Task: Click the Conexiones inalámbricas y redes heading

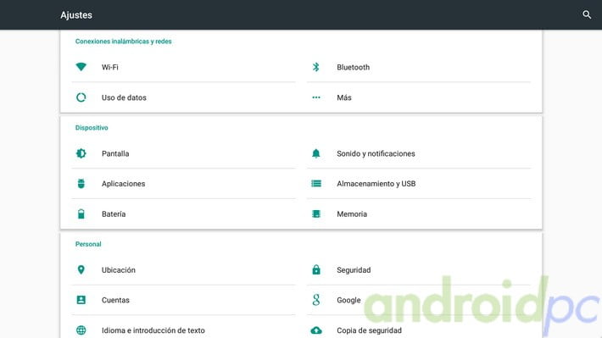Action: (x=123, y=42)
